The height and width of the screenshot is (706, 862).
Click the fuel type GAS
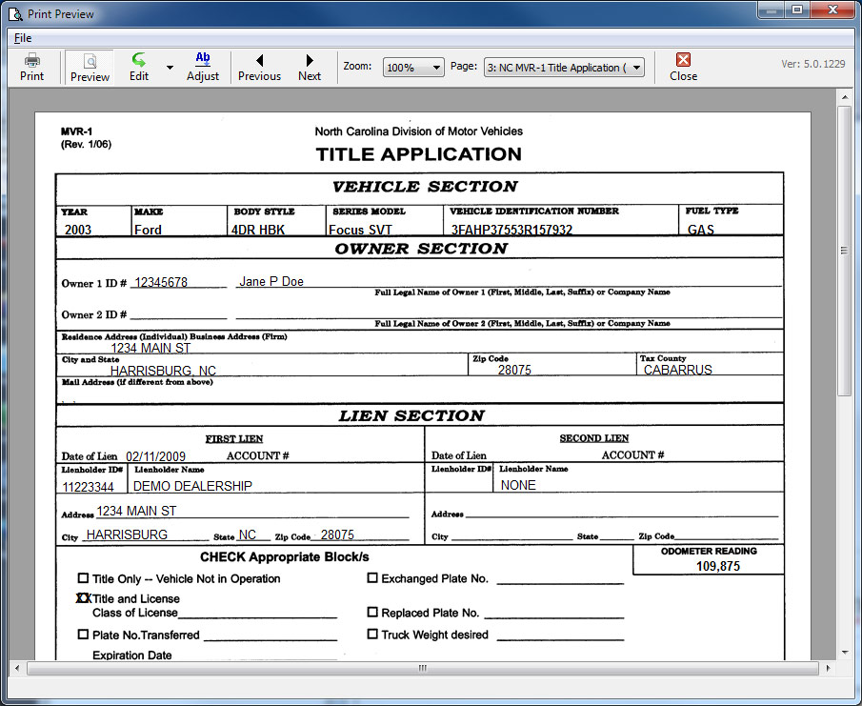click(701, 230)
